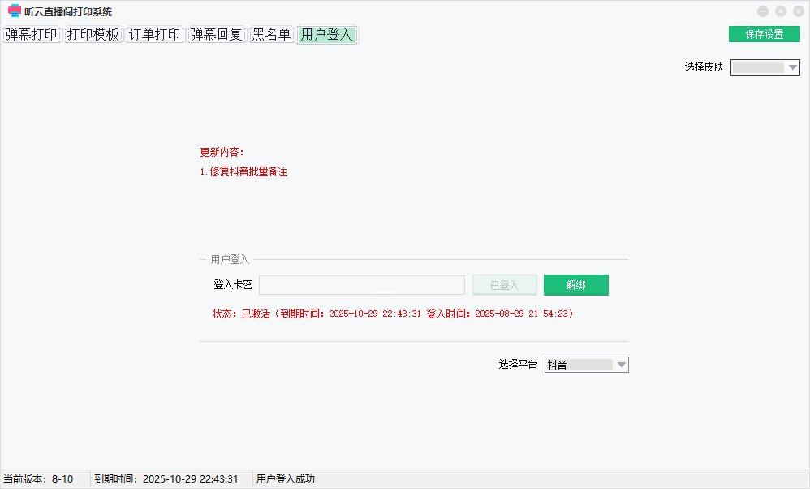Go to the 订单打印 tab

point(155,35)
